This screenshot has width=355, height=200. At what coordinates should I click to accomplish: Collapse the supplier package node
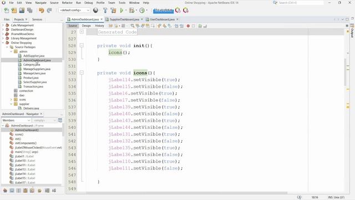coord(11,104)
